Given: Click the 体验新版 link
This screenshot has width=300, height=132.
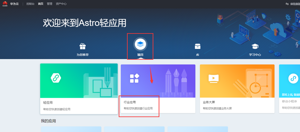Looking at the screenshot, I should (x=295, y=4).
